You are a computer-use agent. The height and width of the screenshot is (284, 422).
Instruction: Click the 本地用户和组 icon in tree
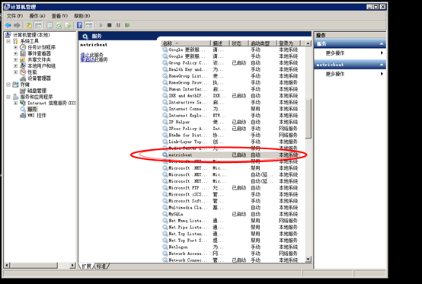23,66
